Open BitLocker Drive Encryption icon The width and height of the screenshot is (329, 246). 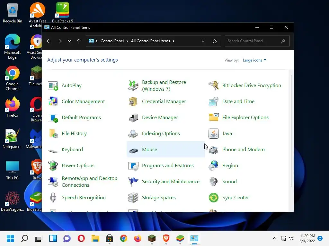coord(214,86)
